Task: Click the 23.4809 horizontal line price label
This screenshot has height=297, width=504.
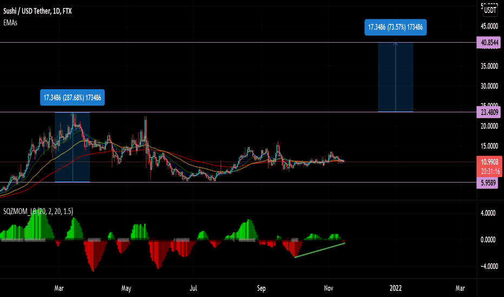Action: (x=488, y=112)
